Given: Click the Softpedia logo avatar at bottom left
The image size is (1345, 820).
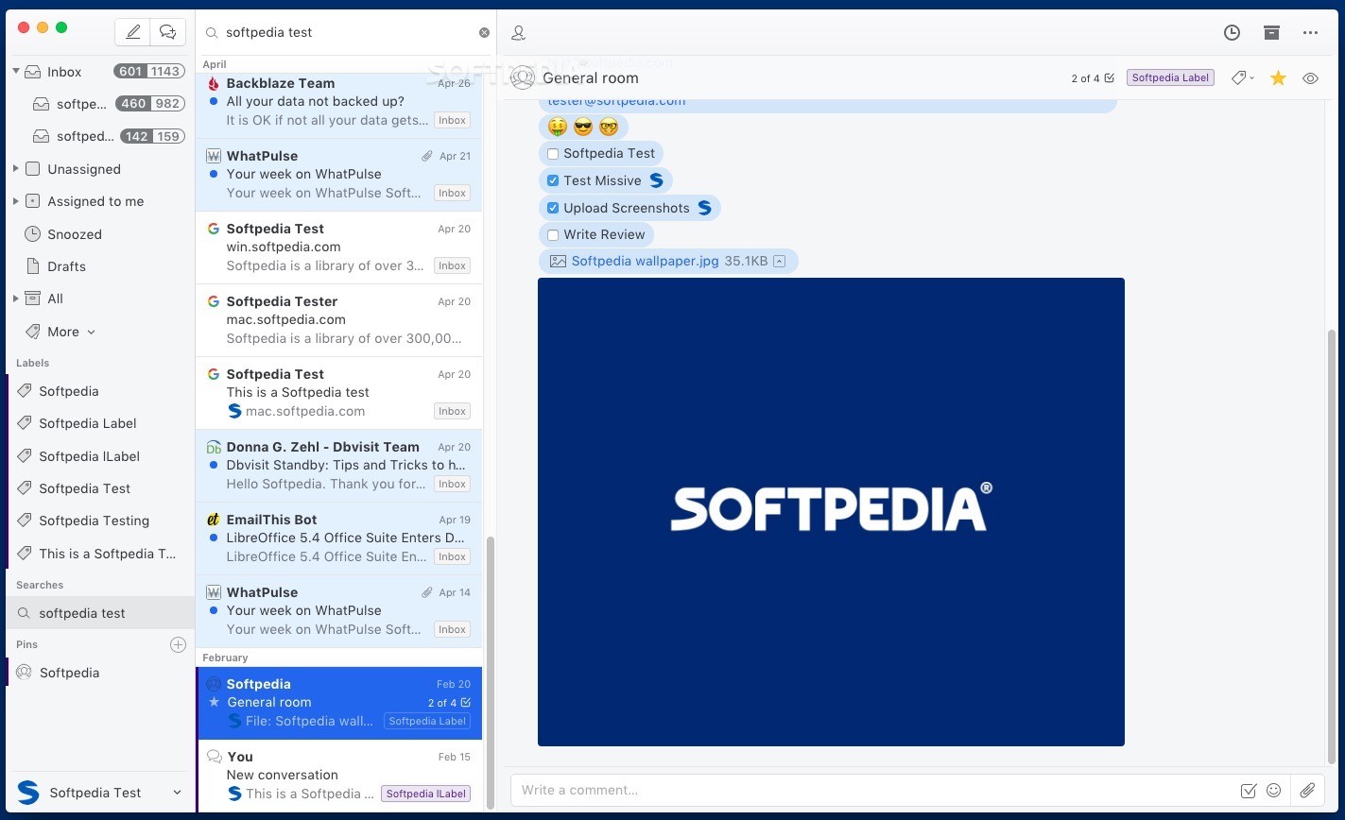Looking at the screenshot, I should (x=28, y=793).
